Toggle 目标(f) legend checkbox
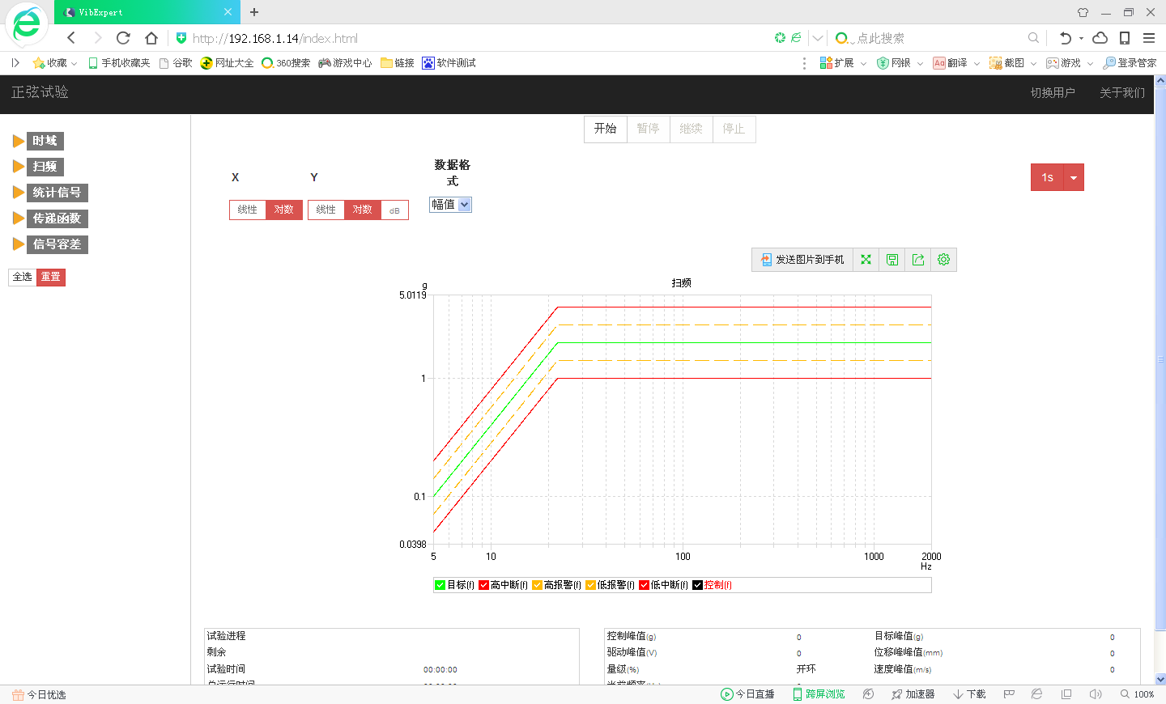 pyautogui.click(x=440, y=585)
